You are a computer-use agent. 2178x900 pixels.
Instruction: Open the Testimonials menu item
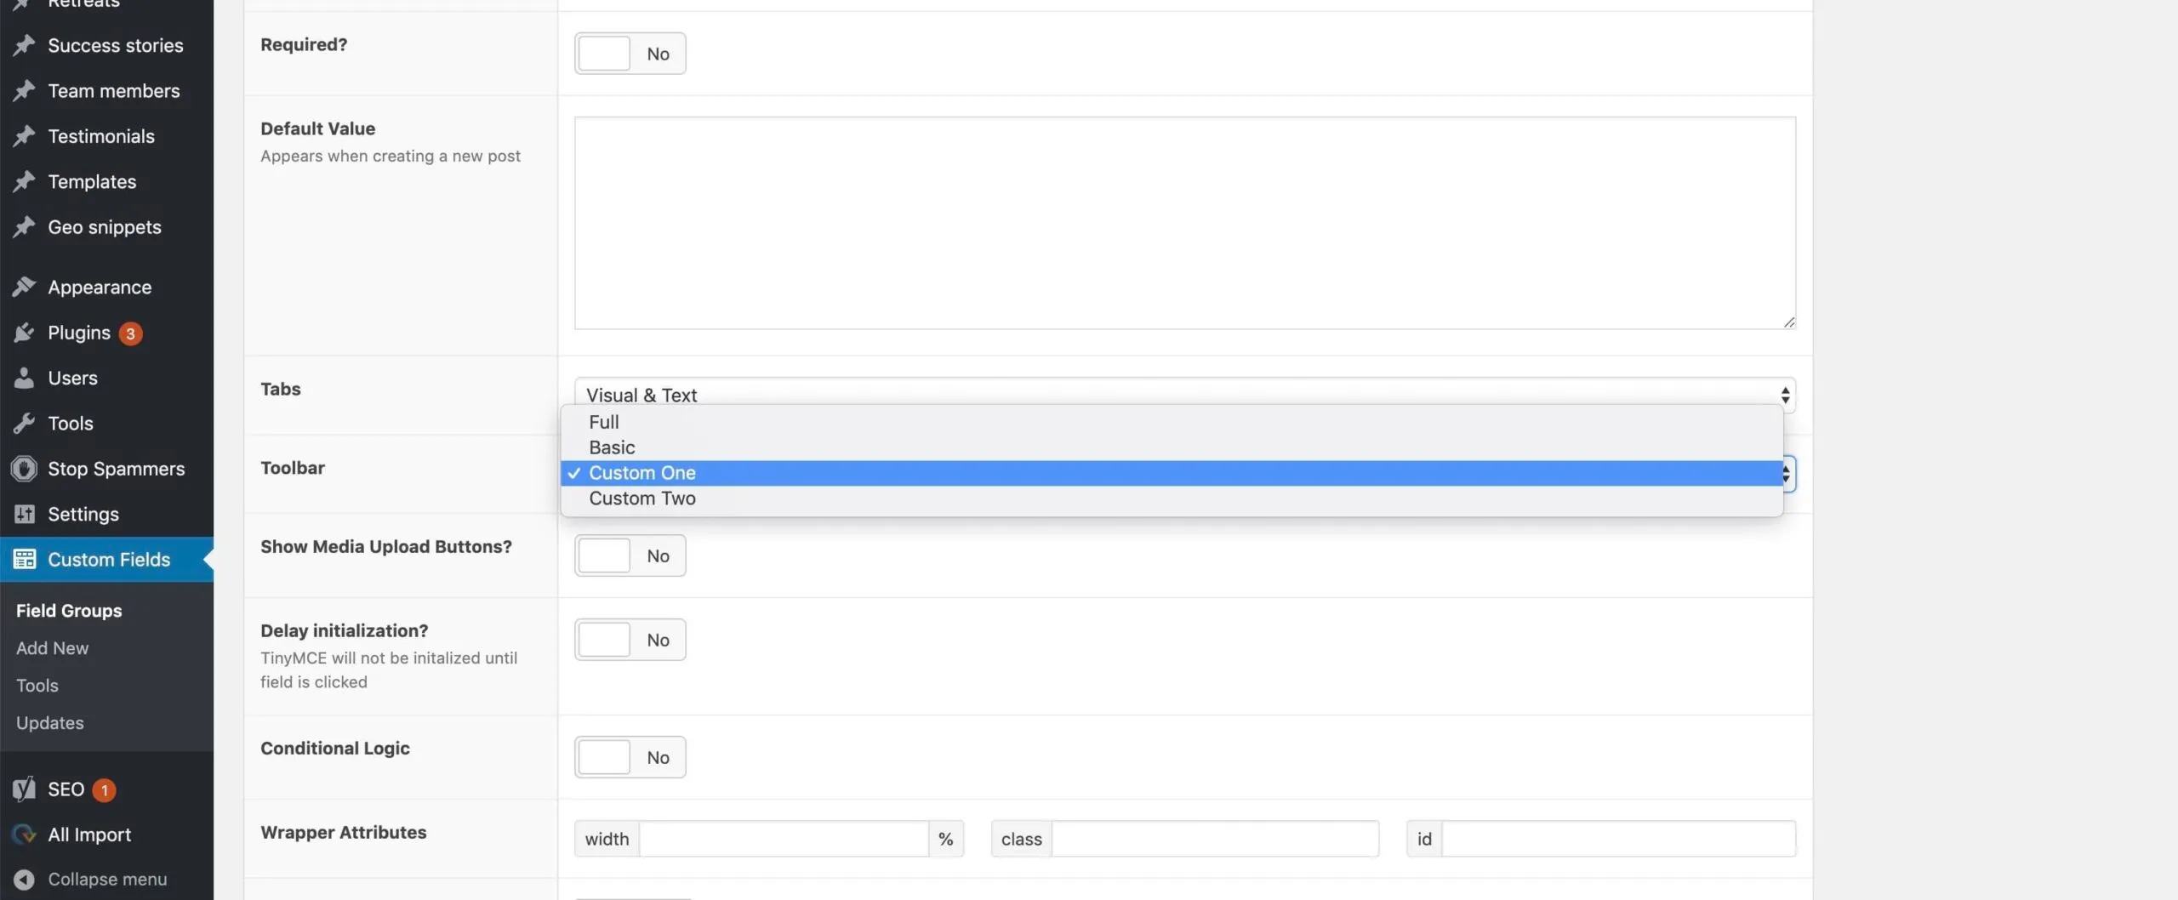point(100,136)
